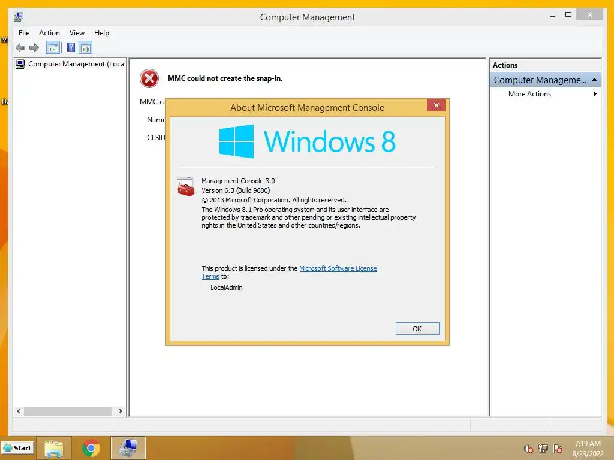Close the About Microsoft Management Console dialog
Screen dimensions: 614x460
click(437, 105)
